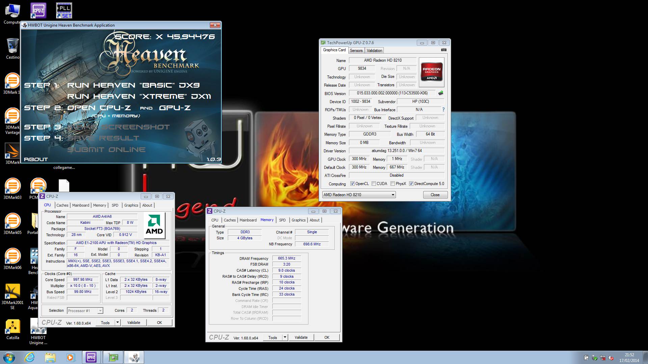Screen dimensions: 648x364
Task: Click the BIOS save chip icon in GPU-Z
Action: coord(441,93)
